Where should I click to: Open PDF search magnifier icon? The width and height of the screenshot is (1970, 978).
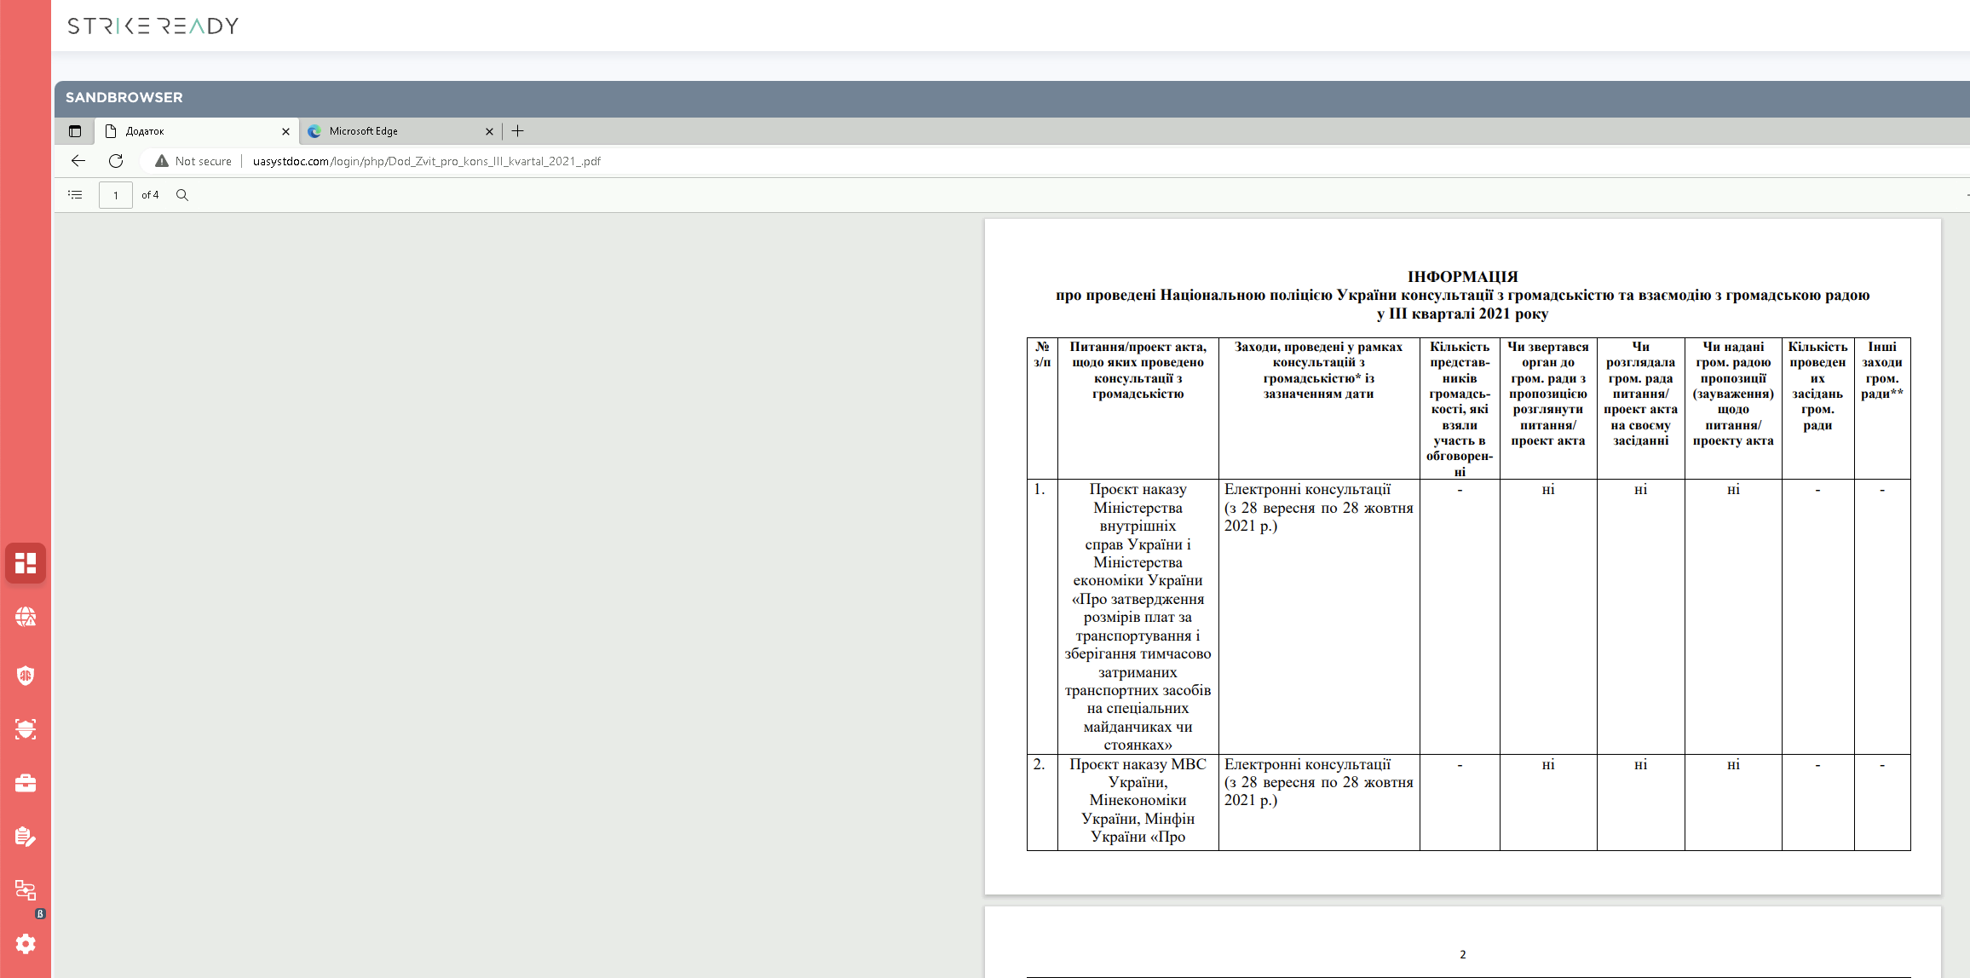coord(182,195)
